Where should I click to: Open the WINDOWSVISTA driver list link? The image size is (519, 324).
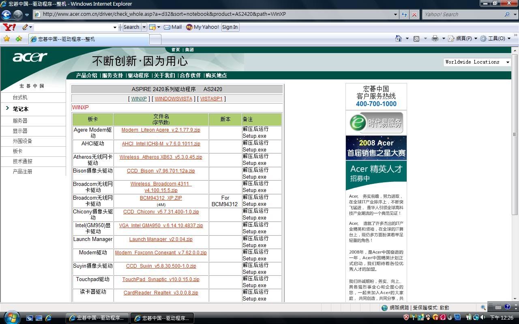click(x=174, y=98)
